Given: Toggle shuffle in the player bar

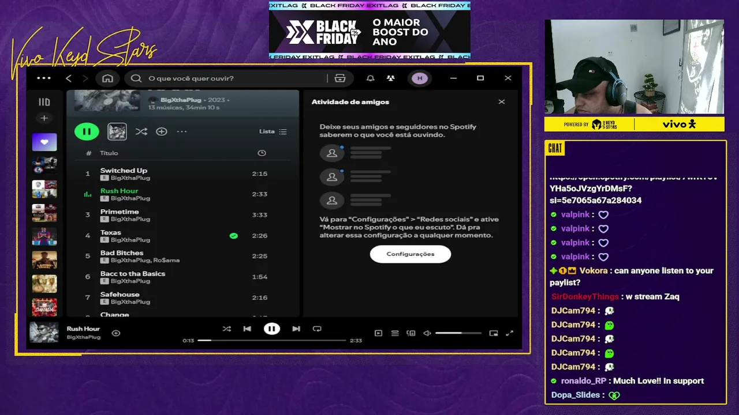Looking at the screenshot, I should click(227, 329).
